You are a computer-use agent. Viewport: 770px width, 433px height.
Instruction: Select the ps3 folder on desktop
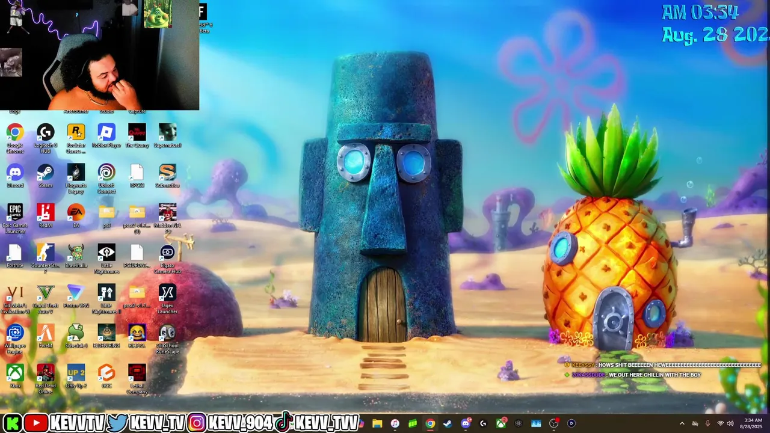106,216
